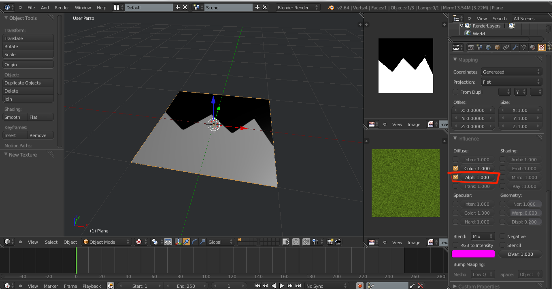Viewport: 553px width, 289px height.
Task: Enable the RGB to Intensity checkbox
Action: 456,245
